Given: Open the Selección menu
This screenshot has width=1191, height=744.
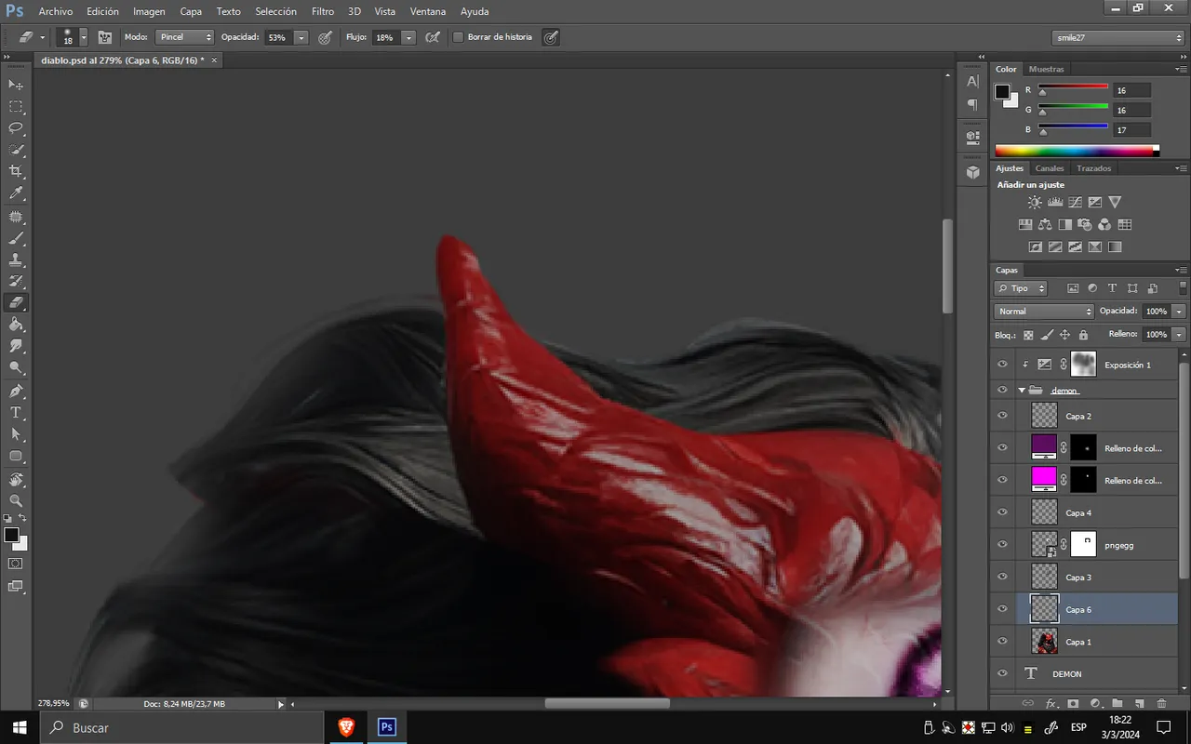Looking at the screenshot, I should 275,11.
